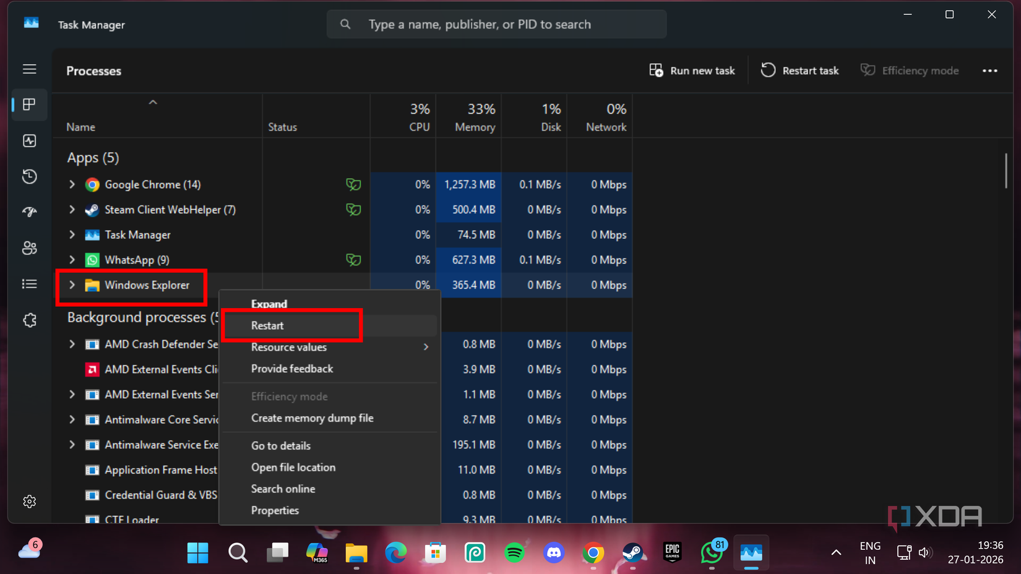Expand the Windows Explorer process row
This screenshot has height=574, width=1021.
click(x=72, y=285)
